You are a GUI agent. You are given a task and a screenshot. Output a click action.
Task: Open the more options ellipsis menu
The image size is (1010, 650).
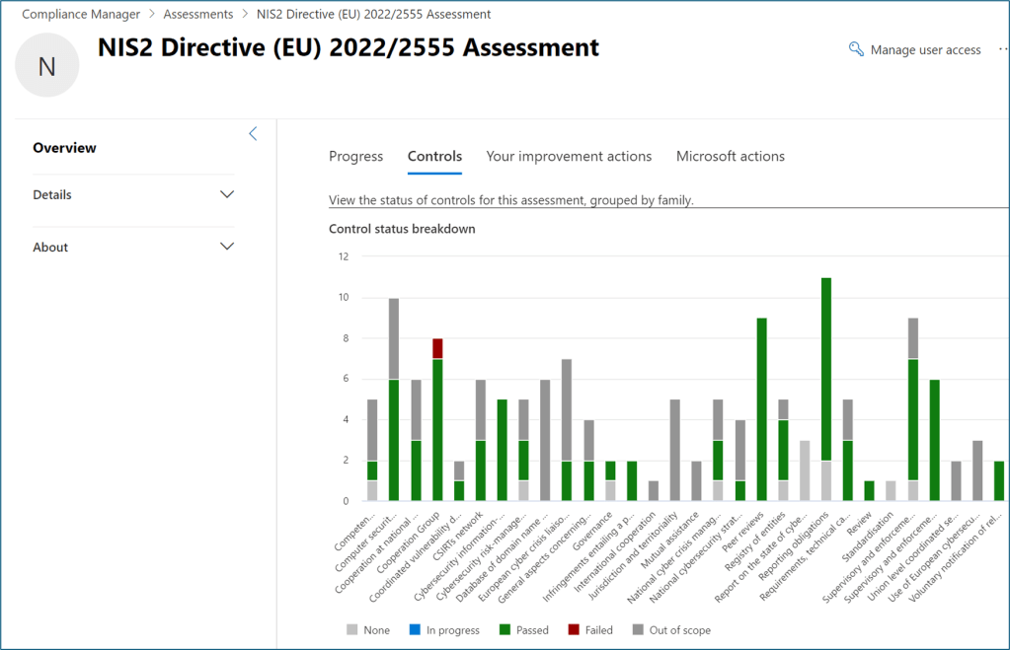click(1002, 49)
